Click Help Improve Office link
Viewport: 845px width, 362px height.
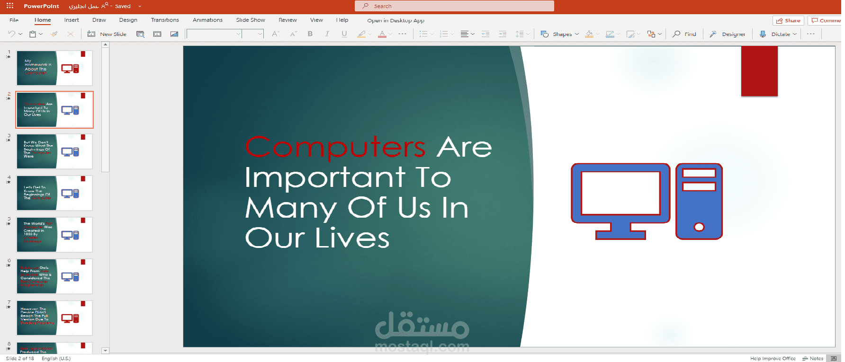[773, 358]
